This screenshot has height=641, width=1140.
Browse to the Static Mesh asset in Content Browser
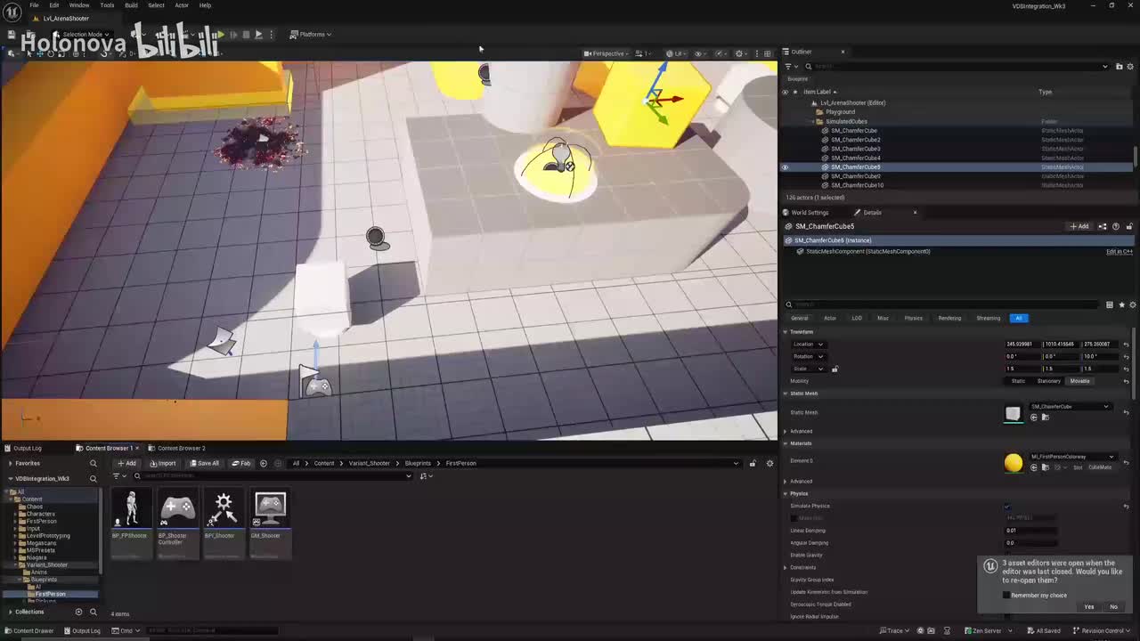[1045, 418]
